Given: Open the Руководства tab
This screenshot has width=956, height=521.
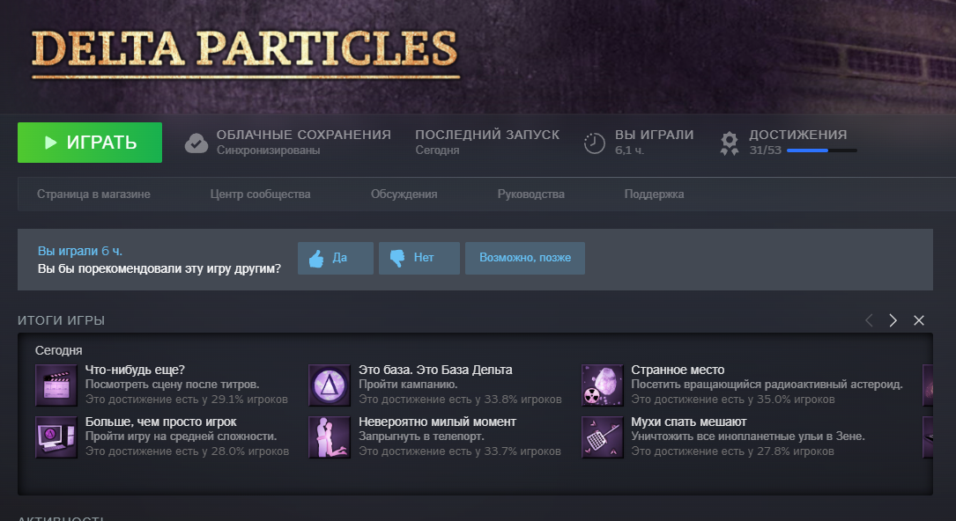Looking at the screenshot, I should tap(530, 194).
